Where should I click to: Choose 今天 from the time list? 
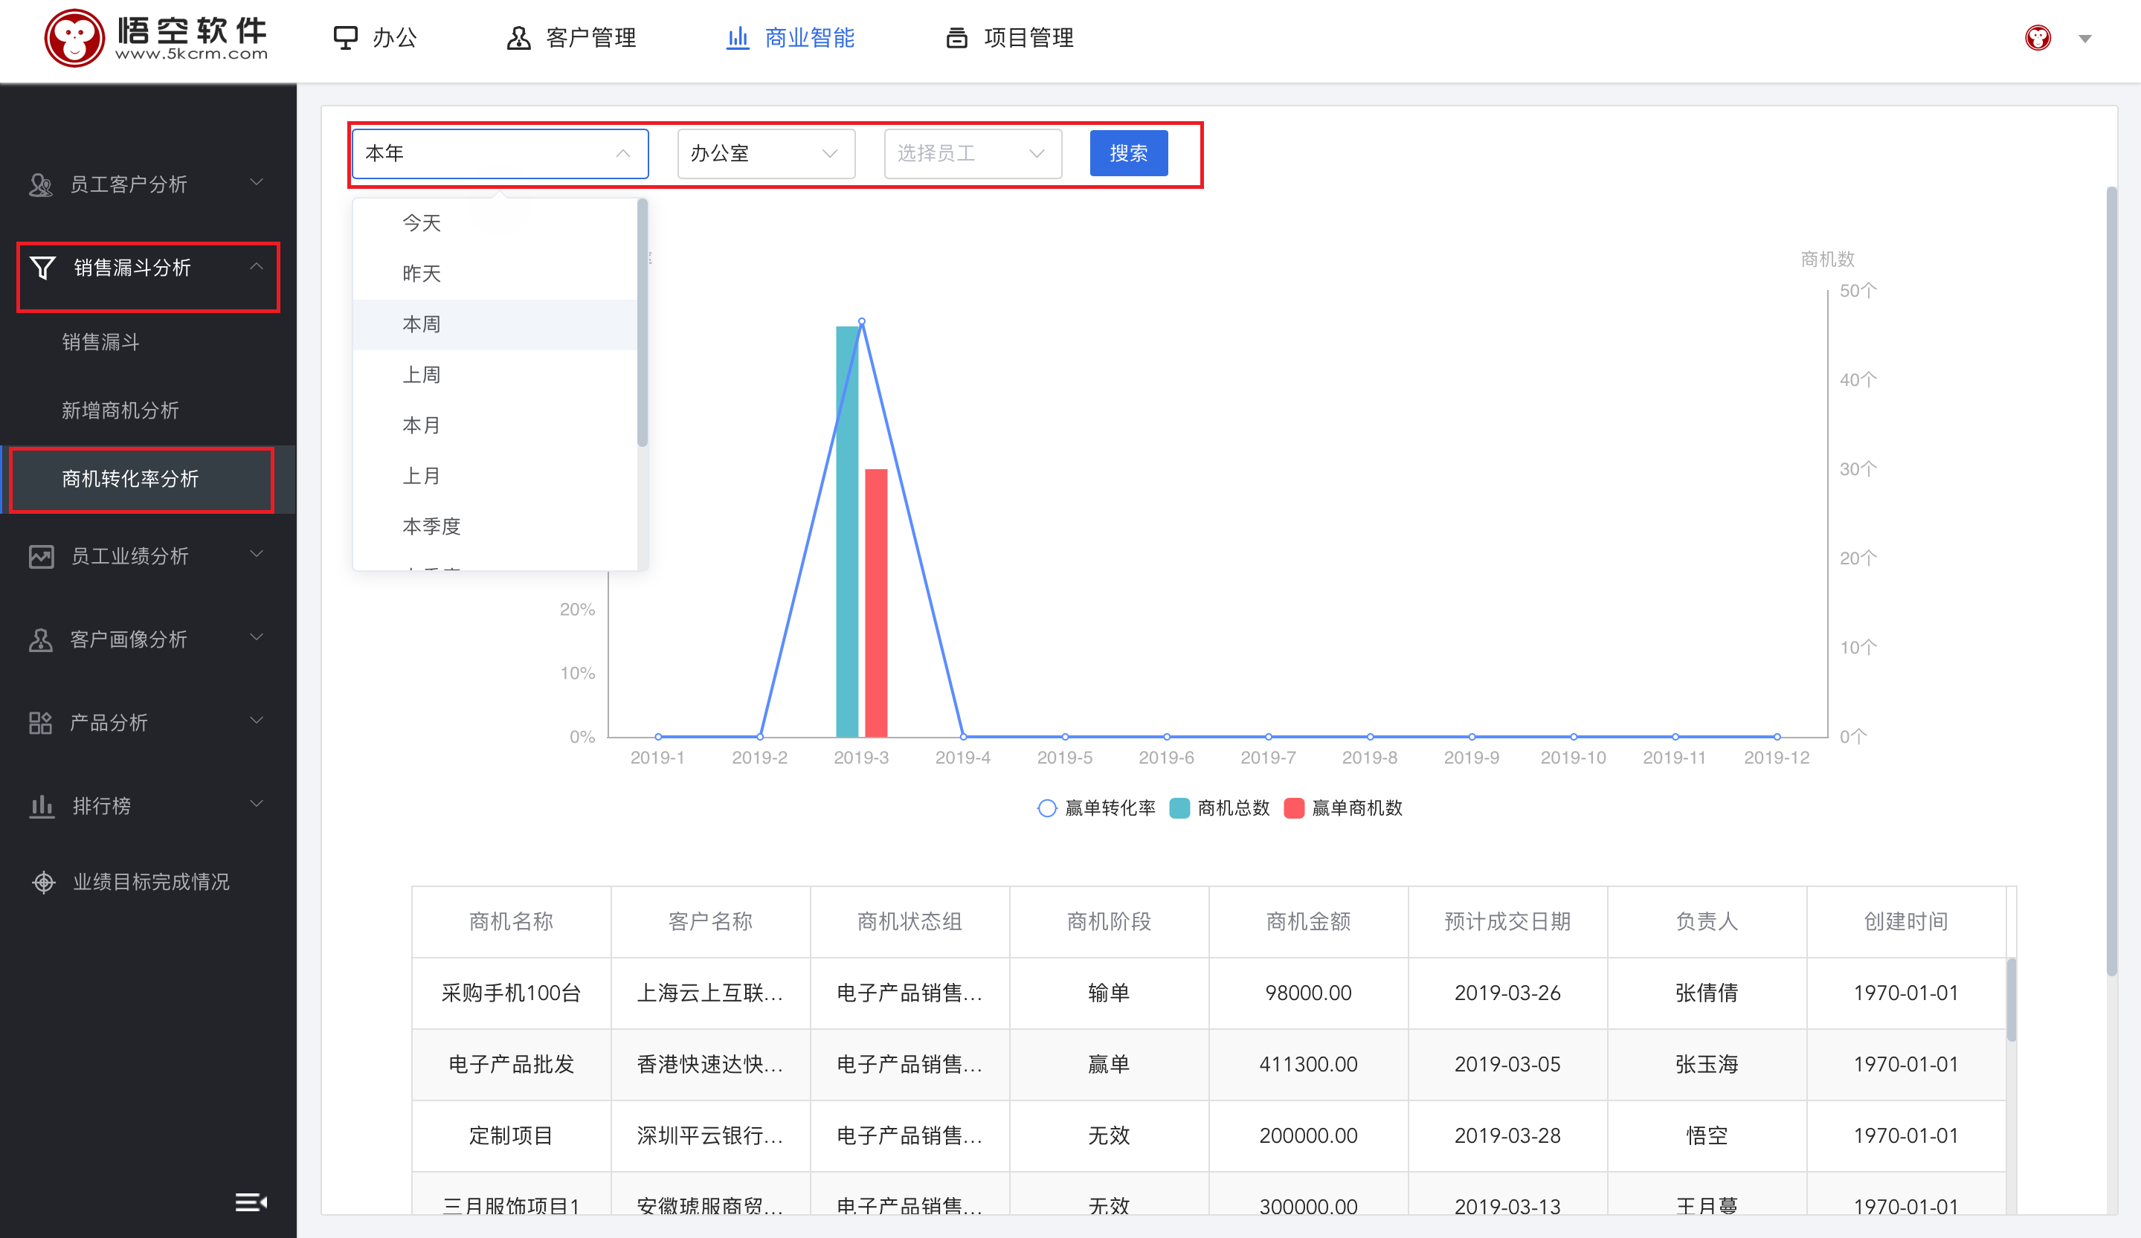tap(495, 224)
